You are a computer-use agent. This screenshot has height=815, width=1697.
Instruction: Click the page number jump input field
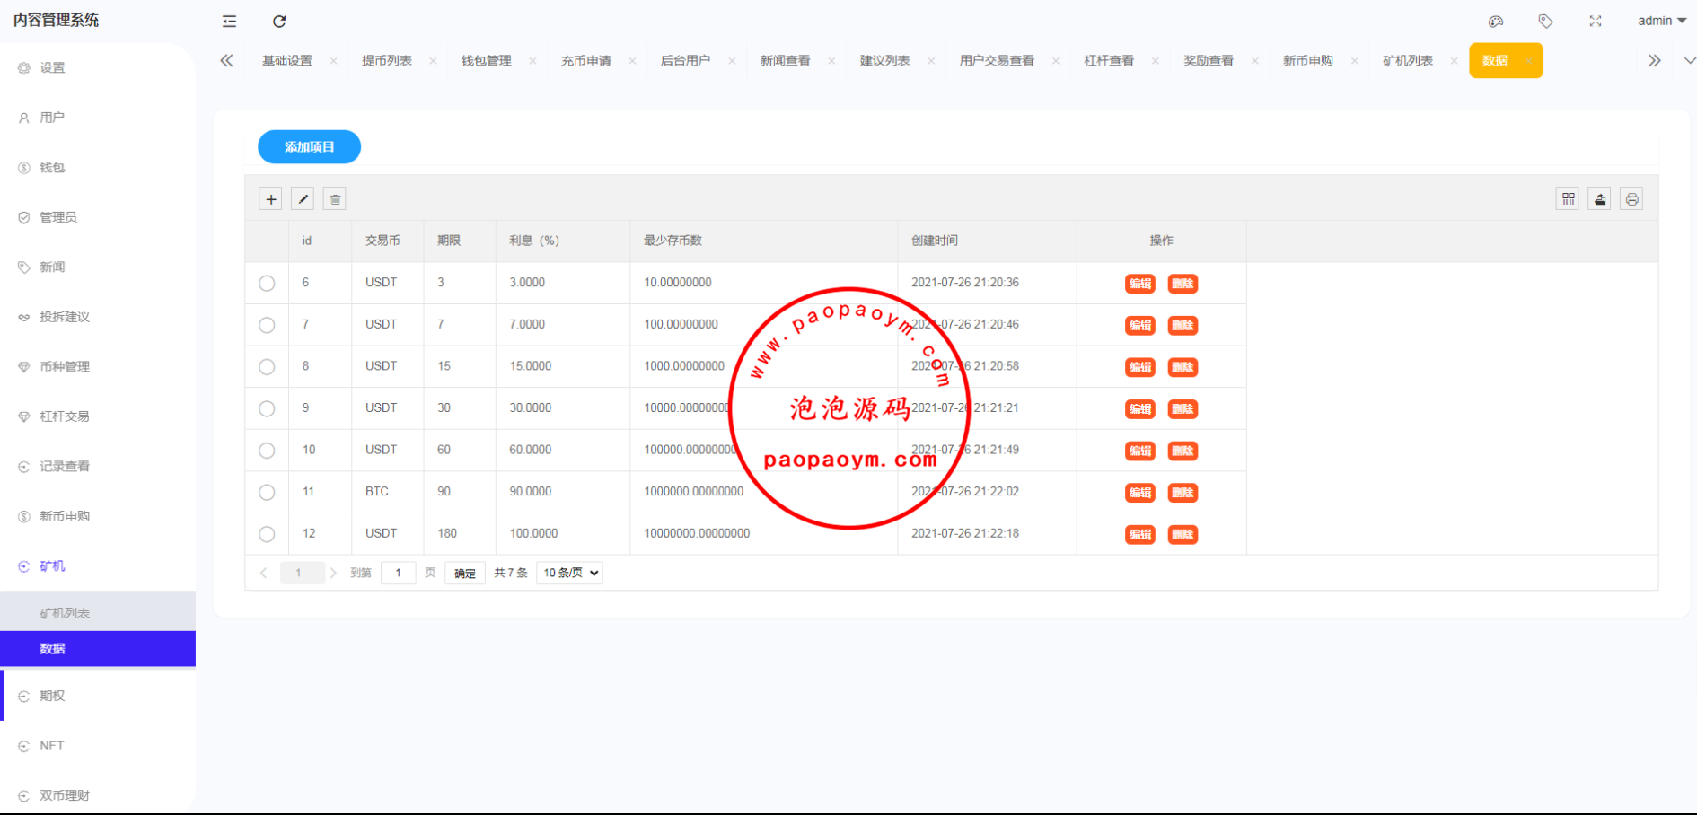398,573
